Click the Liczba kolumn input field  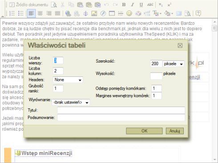[x=58, y=71]
